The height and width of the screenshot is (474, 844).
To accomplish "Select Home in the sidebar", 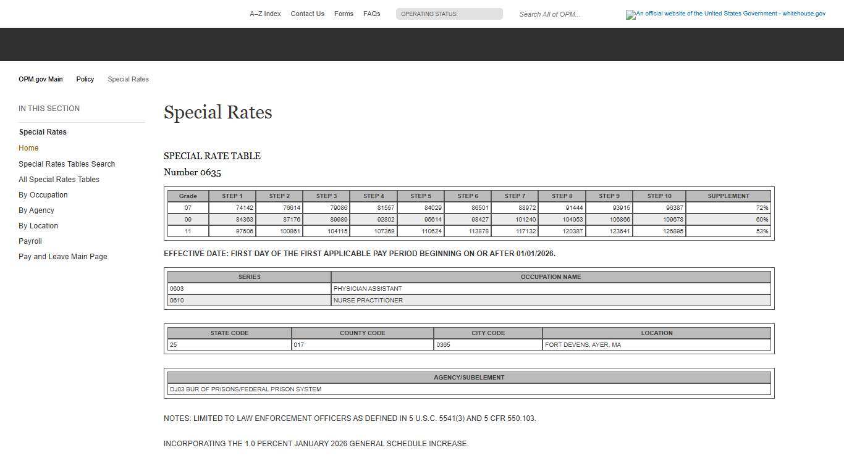I will pos(28,148).
